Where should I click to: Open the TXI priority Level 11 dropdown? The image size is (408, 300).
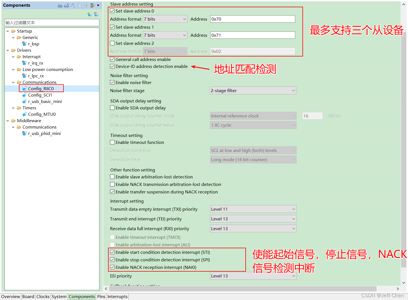[x=253, y=209]
